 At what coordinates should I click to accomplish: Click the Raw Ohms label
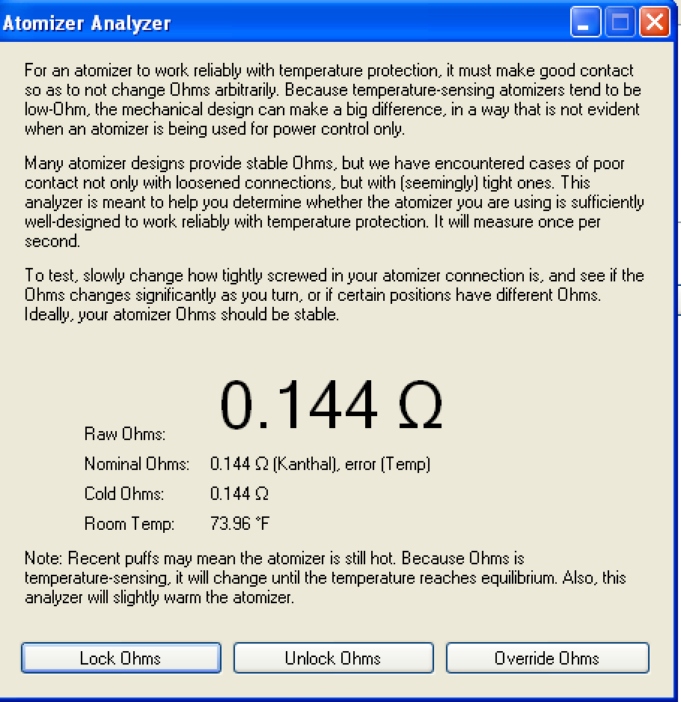pyautogui.click(x=125, y=434)
